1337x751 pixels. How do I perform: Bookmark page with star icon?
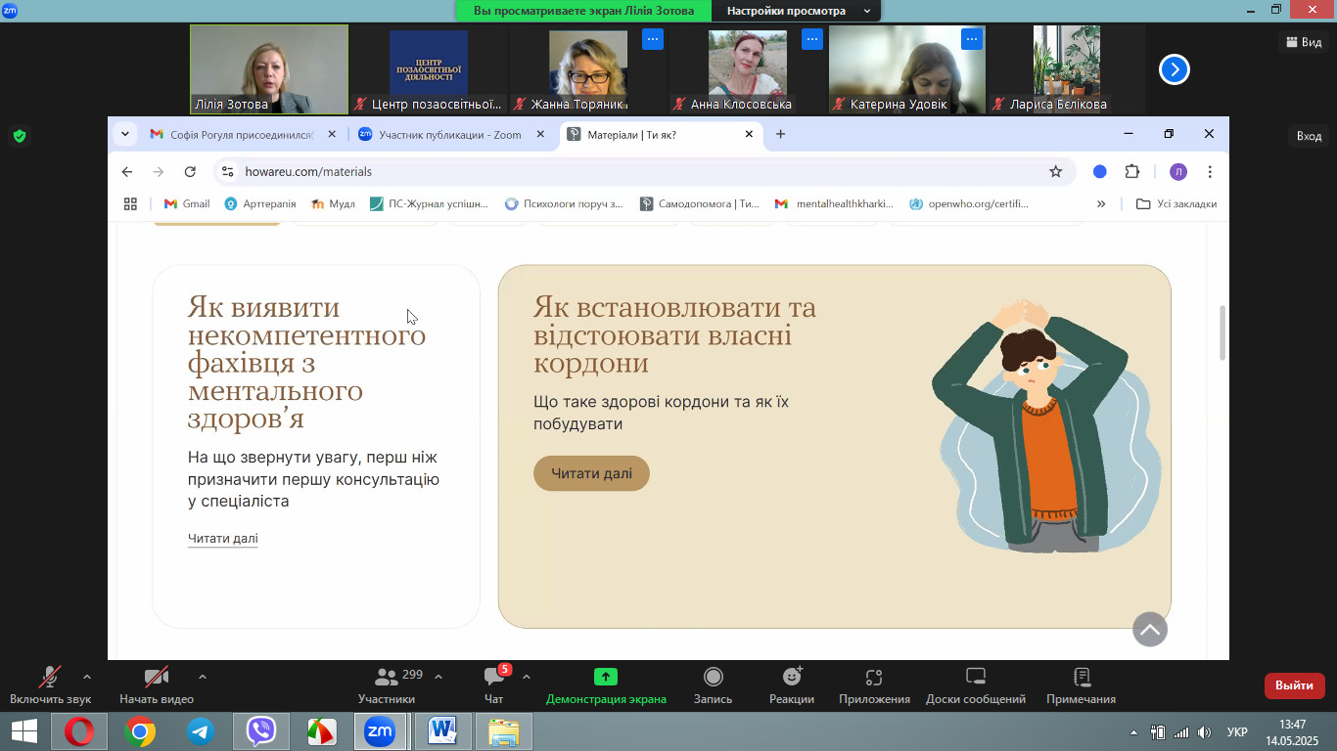[x=1055, y=171]
